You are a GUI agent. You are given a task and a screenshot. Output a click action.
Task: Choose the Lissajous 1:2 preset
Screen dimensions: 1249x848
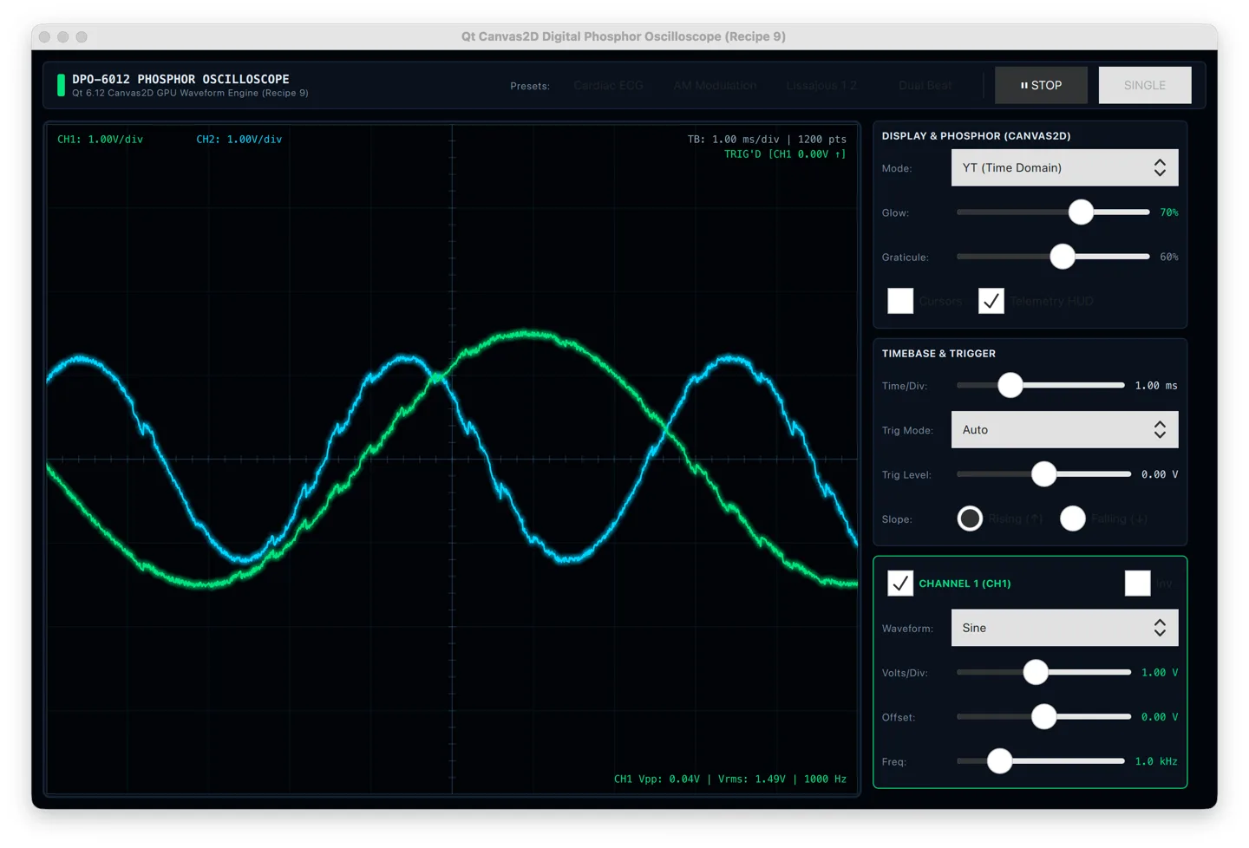click(x=821, y=85)
